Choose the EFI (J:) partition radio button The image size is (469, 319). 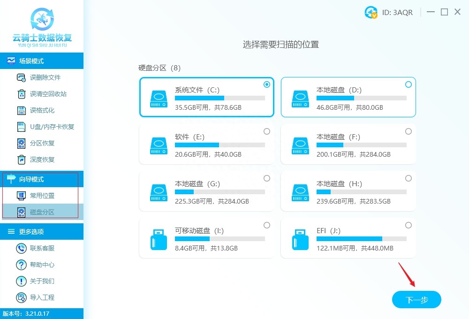[x=408, y=225]
